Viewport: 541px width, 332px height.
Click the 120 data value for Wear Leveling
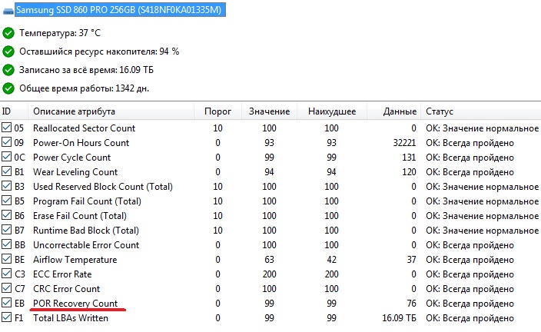pos(409,172)
